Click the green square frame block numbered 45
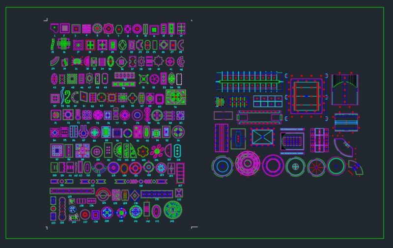This screenshot has width=393, height=248. pyautogui.click(x=72, y=79)
